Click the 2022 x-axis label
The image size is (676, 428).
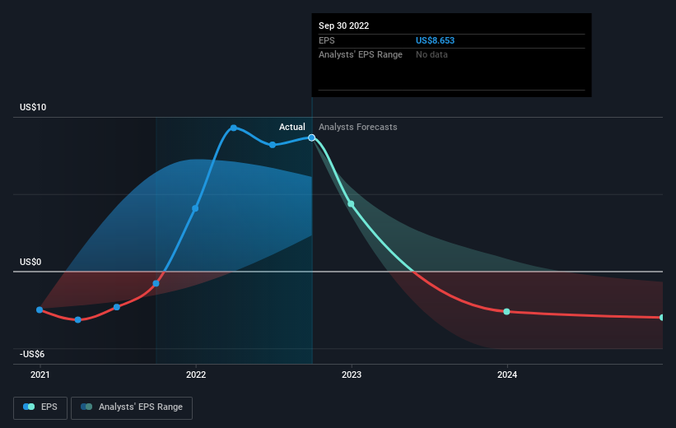[196, 375]
